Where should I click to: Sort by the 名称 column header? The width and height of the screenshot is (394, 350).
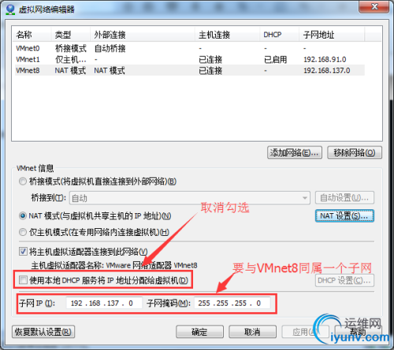point(32,35)
